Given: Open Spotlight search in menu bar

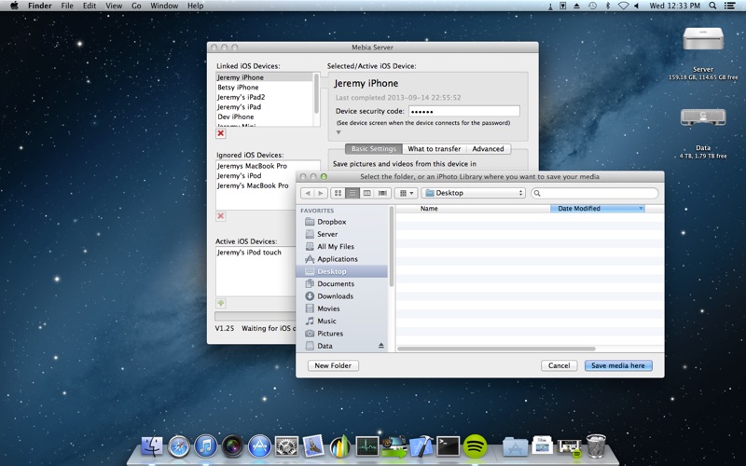Looking at the screenshot, I should click(712, 6).
